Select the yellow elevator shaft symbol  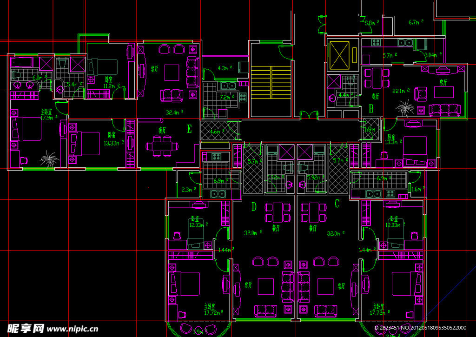pos(339,55)
